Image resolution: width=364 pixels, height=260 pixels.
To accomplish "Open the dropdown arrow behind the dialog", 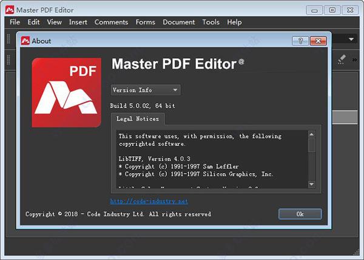I will pyautogui.click(x=351, y=39).
